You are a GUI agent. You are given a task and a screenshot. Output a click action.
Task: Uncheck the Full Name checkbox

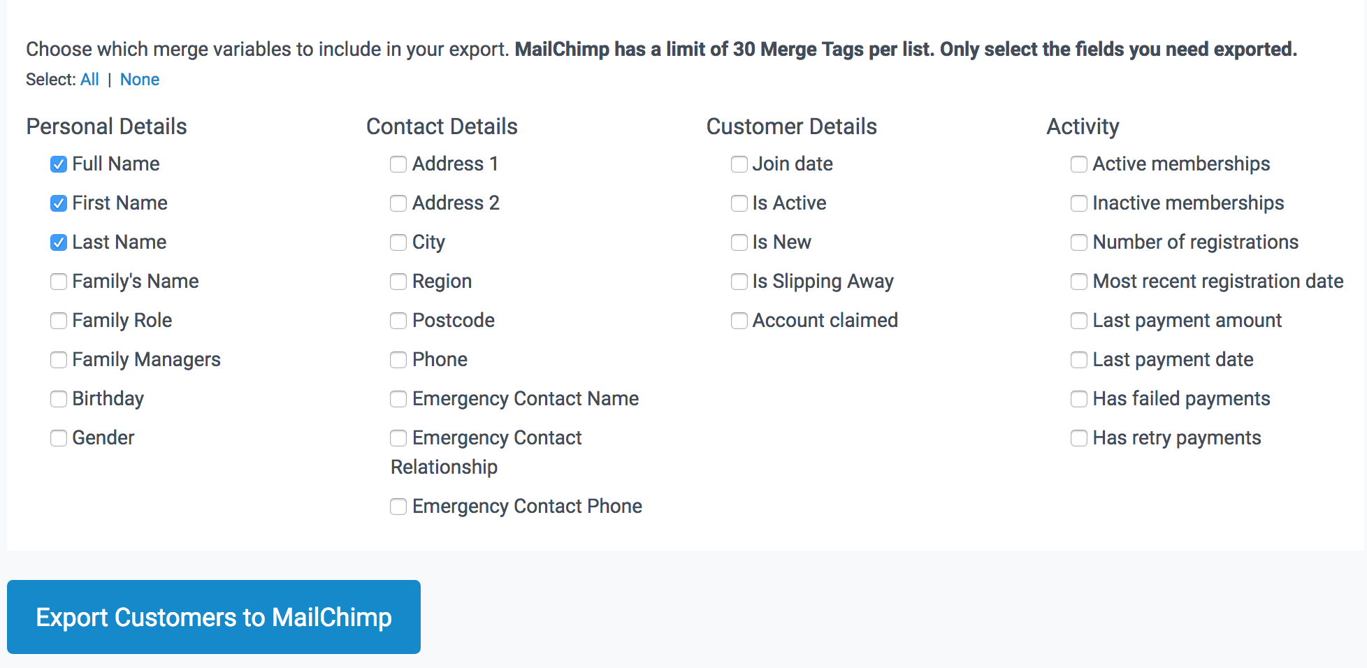[x=59, y=164]
